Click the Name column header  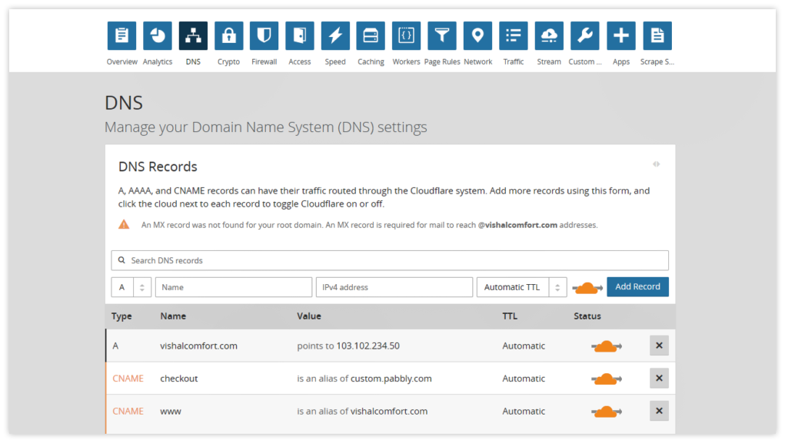point(173,316)
